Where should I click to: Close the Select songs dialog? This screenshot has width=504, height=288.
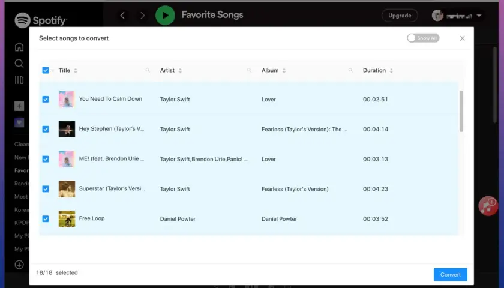[462, 38]
